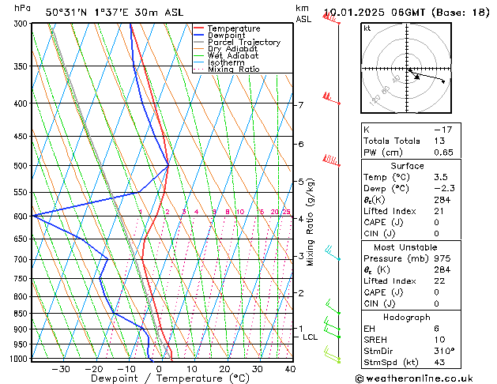Click the mixing ratio line label 1
This screenshot has height=384, width=497.
[x=141, y=212]
